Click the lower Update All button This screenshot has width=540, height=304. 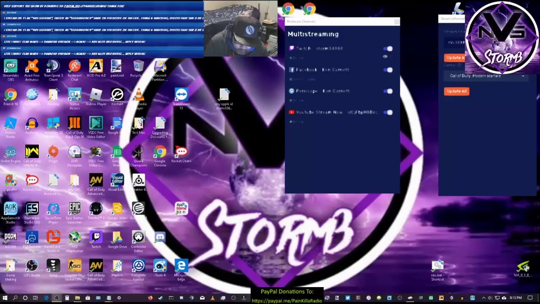(x=456, y=91)
